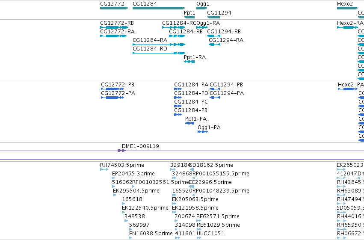Select feature 412047
This screenshot has width=364, height=240.
pyautogui.click(x=341, y=178)
